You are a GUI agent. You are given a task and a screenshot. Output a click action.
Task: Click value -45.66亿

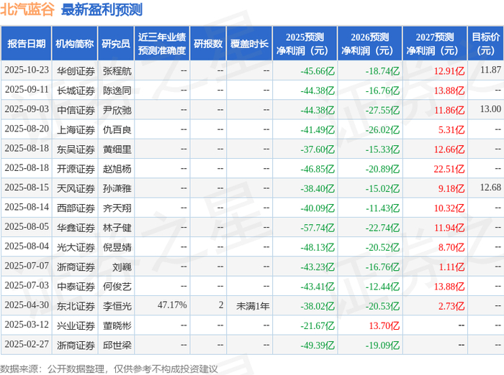(318, 70)
